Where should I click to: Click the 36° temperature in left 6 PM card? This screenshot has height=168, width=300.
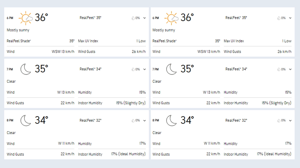point(41,18)
